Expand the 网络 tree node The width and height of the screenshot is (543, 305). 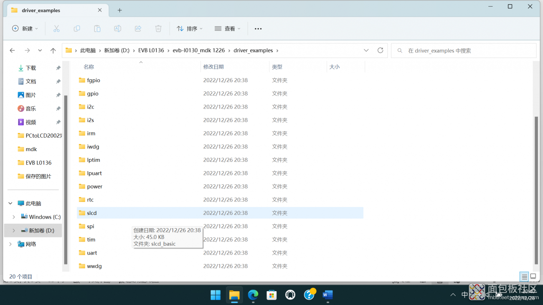coord(10,244)
